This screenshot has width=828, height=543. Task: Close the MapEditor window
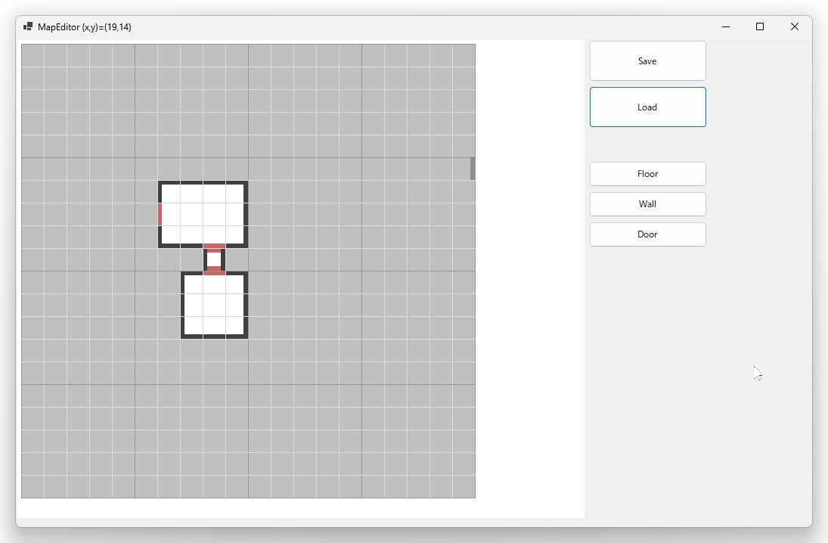pos(794,26)
